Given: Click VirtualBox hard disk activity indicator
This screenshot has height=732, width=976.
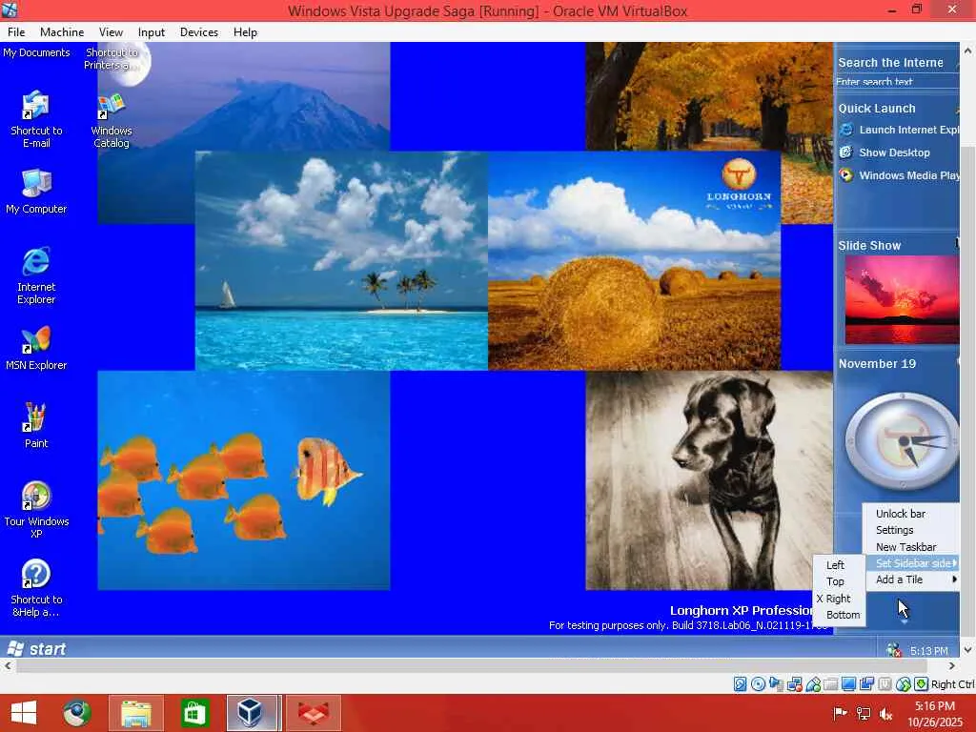Looking at the screenshot, I should pyautogui.click(x=740, y=684).
